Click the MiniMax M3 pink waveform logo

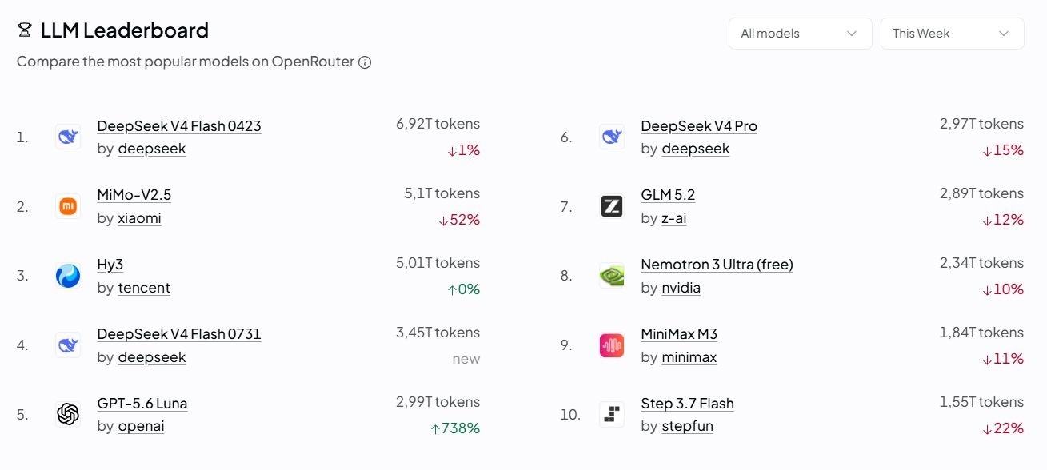612,345
